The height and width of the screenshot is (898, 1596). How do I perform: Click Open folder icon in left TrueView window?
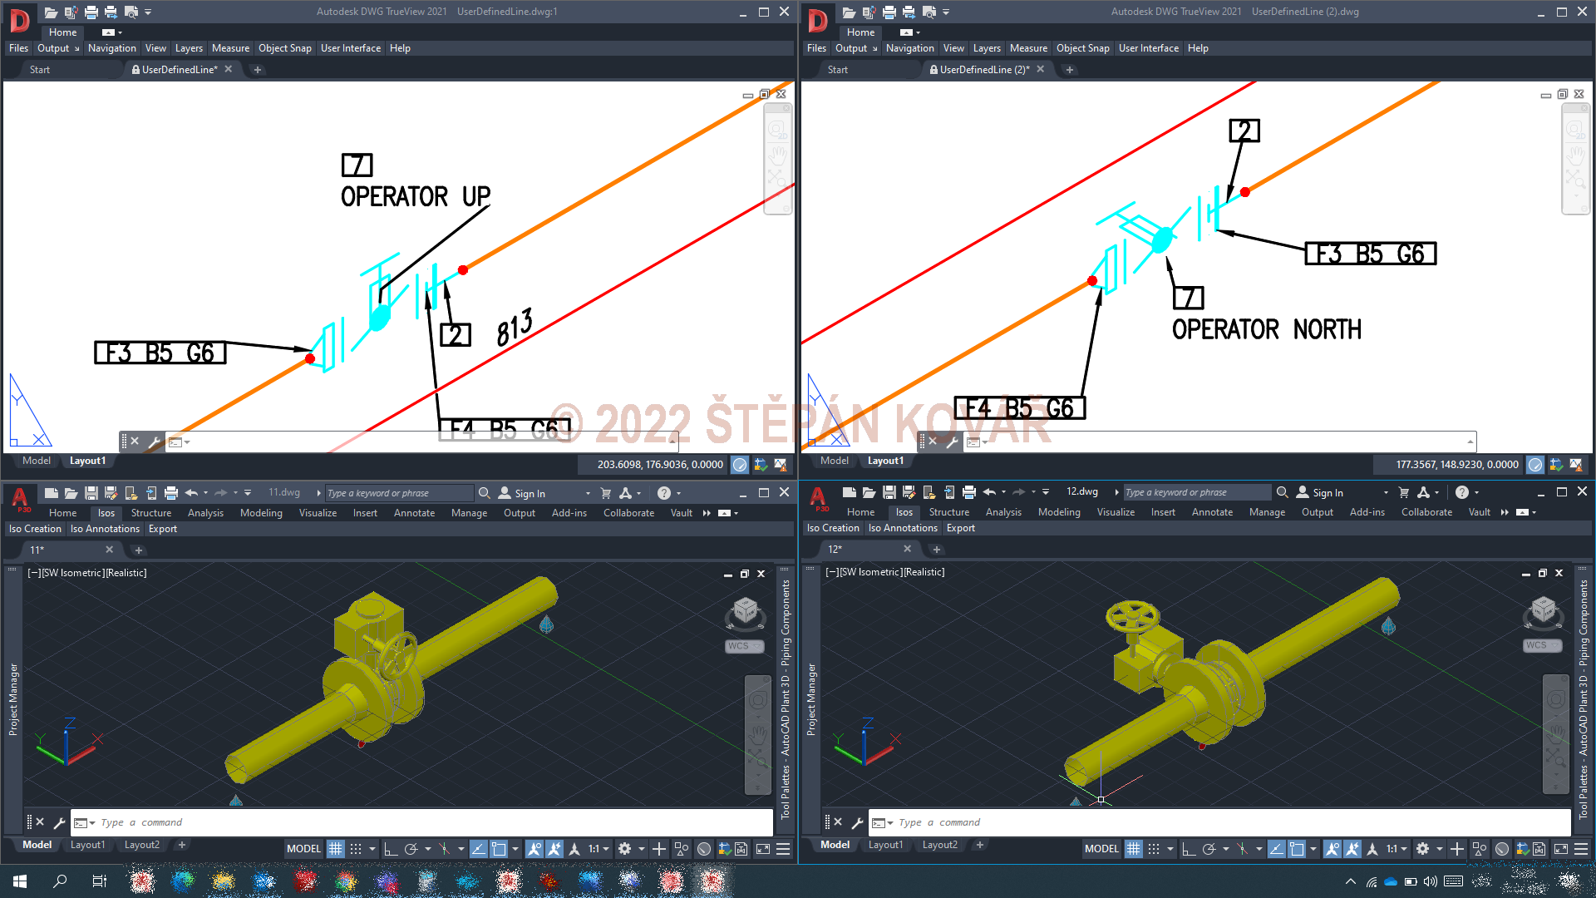(51, 12)
